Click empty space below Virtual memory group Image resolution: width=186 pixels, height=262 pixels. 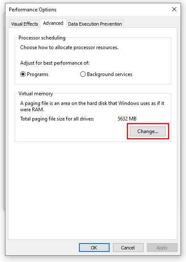tap(93, 191)
